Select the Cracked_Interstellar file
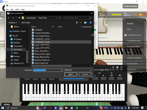This screenshot has width=147, height=110. coord(41,33)
